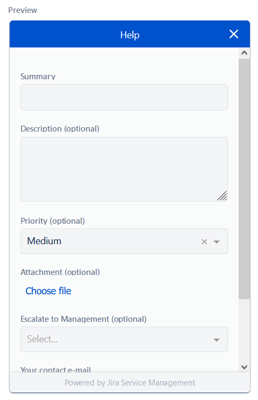Viewport: 258px width, 400px height.
Task: Click the Priority (optional) label
Action: 53,220
